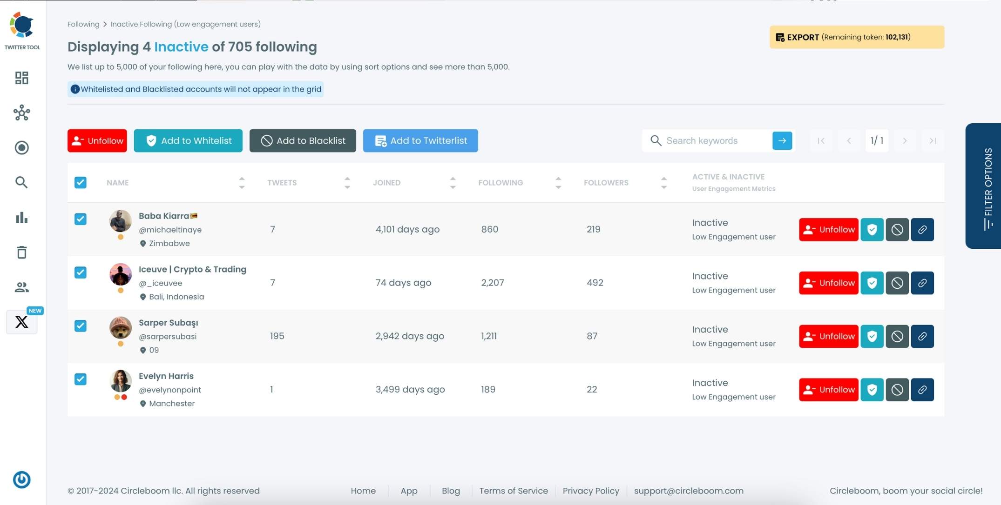Image resolution: width=1001 pixels, height=505 pixels.
Task: Click the Export button
Action: point(856,37)
